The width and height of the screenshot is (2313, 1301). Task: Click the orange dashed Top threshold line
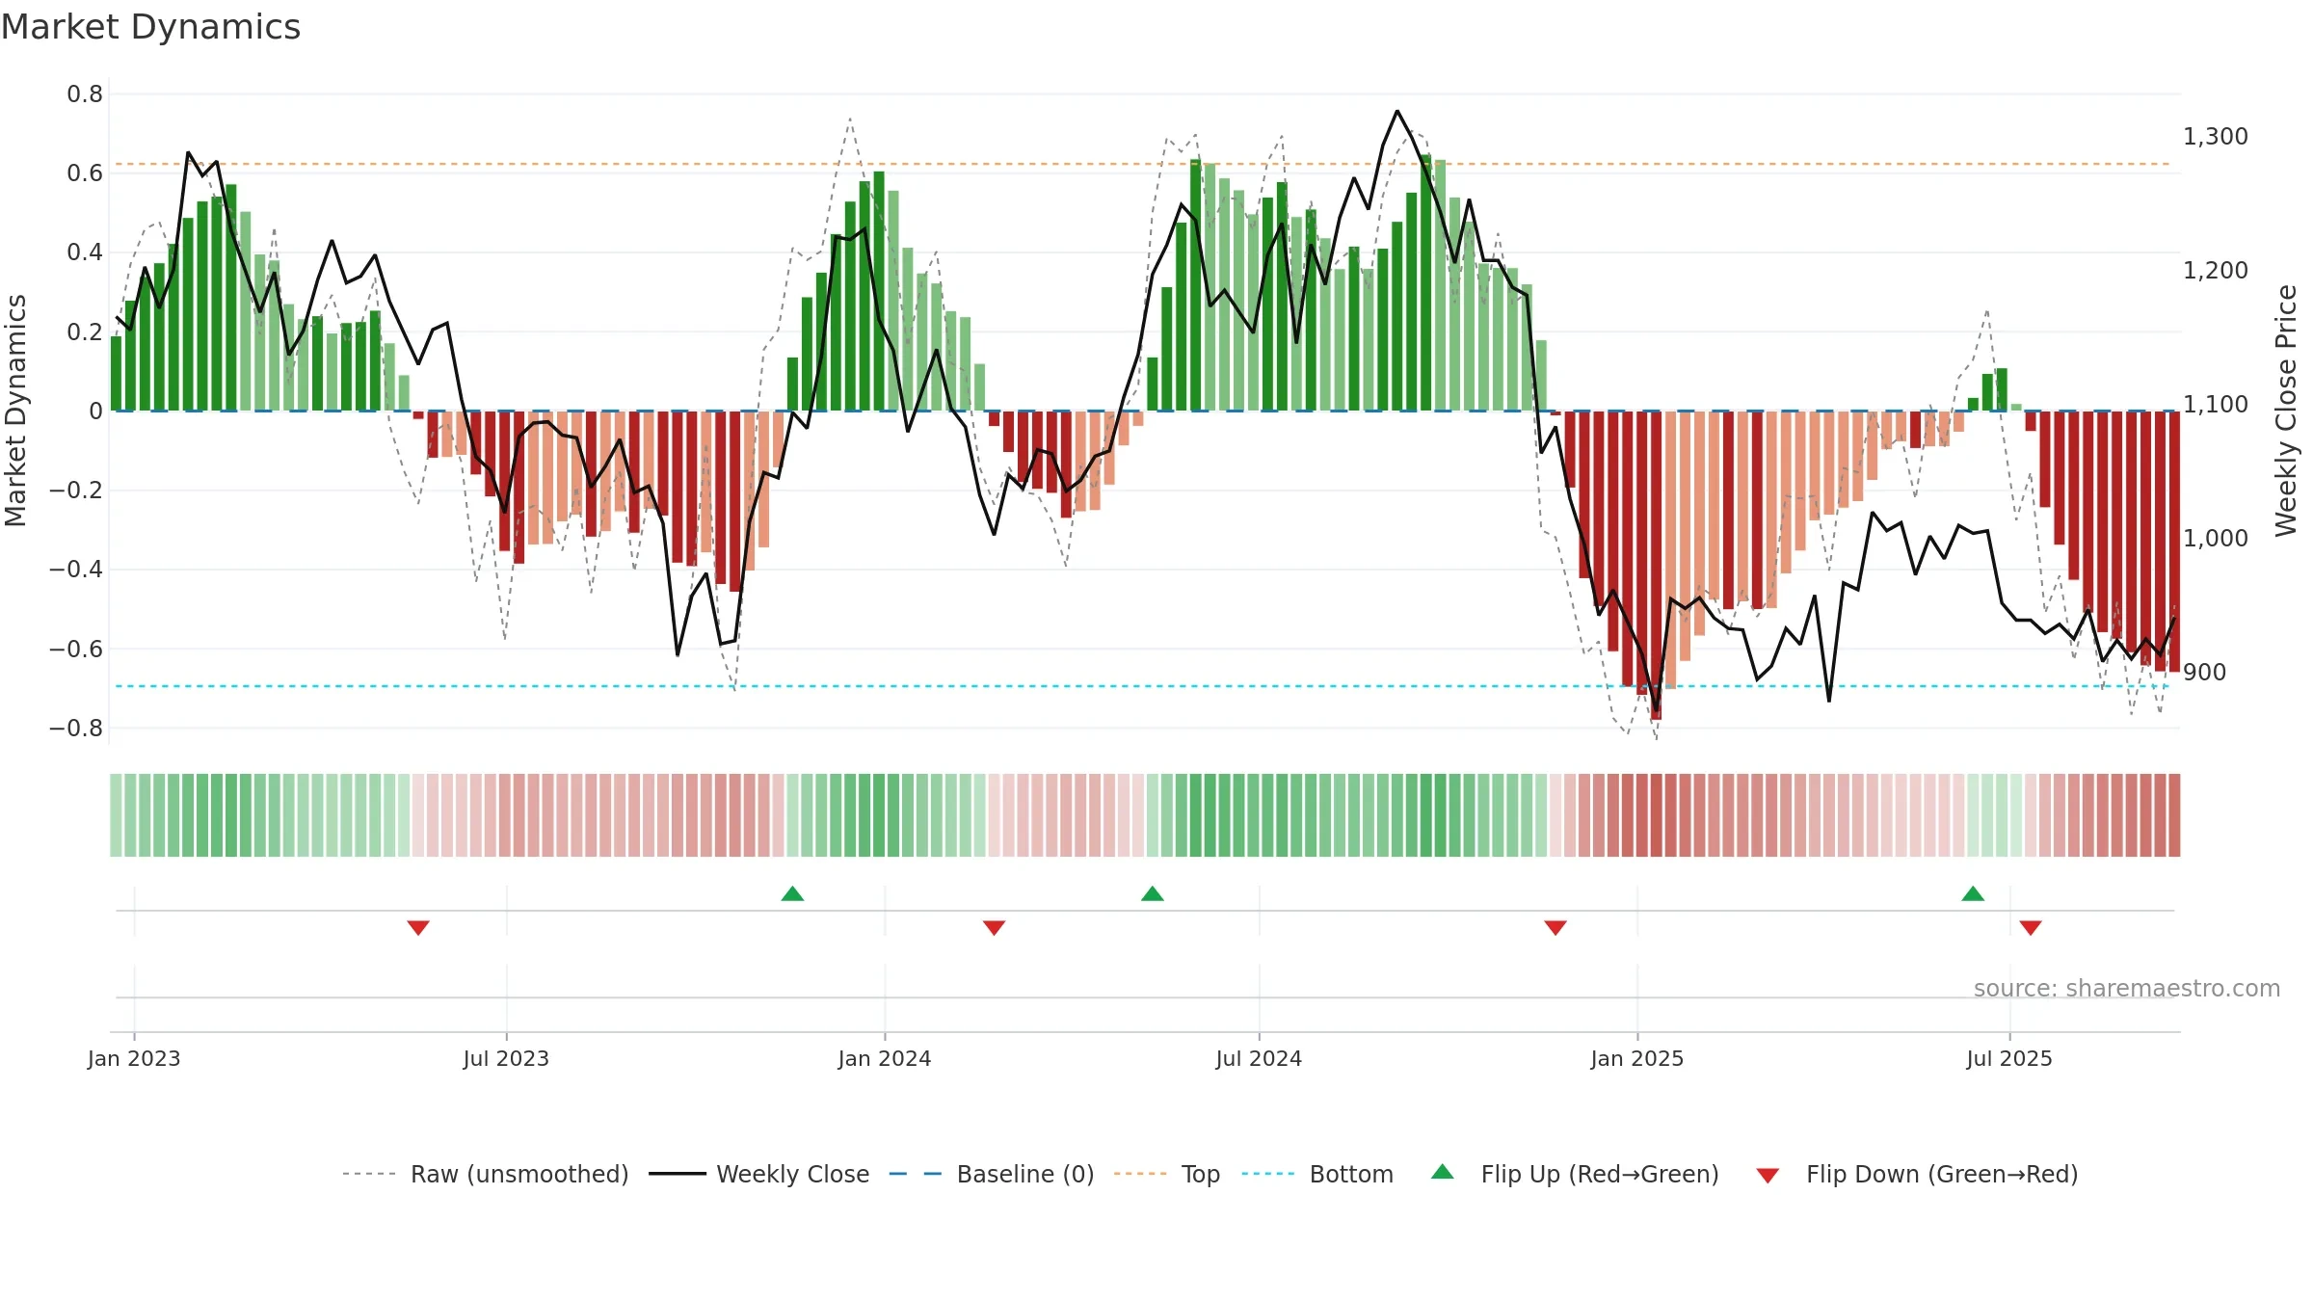tap(1143, 164)
